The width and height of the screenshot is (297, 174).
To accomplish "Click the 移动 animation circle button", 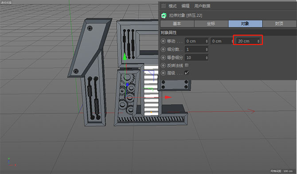I will (x=163, y=41).
